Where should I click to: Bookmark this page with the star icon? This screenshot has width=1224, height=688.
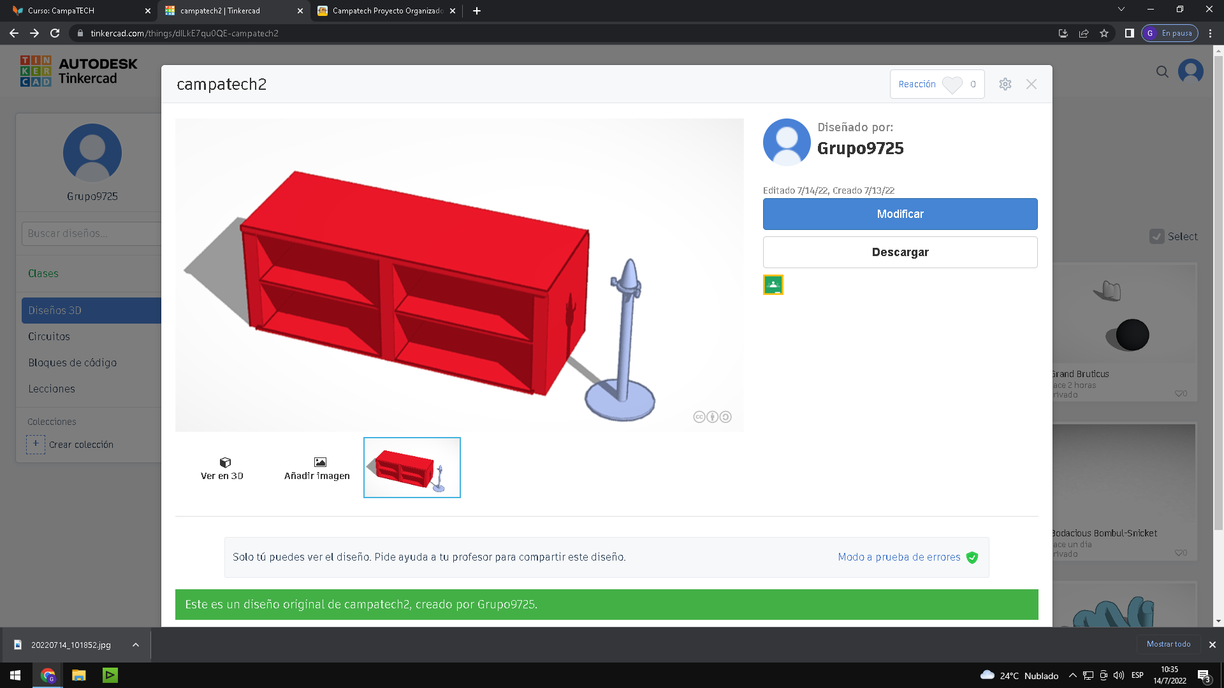1104,33
